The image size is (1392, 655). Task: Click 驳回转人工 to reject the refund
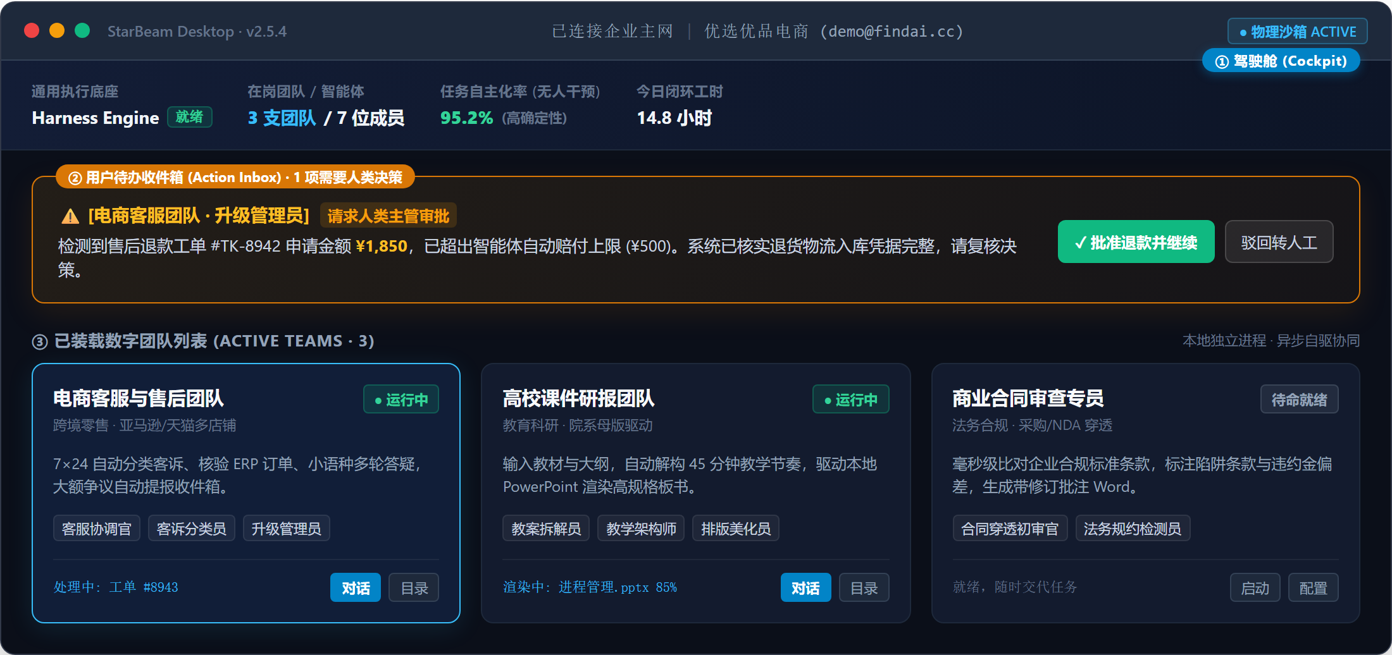1279,242
